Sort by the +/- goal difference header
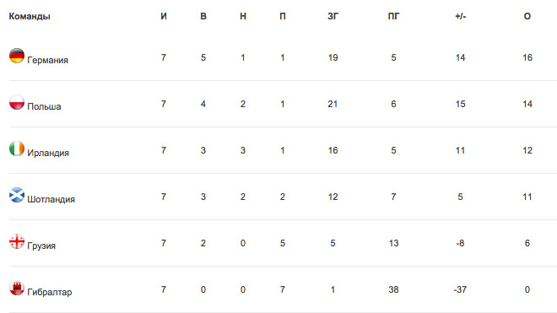Image resolution: width=557 pixels, height=313 pixels. (x=461, y=16)
